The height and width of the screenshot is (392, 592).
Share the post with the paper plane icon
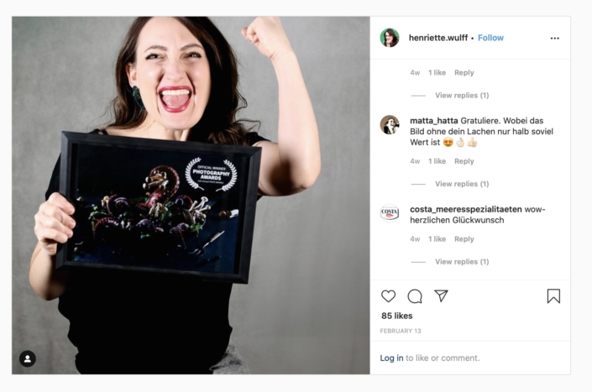[441, 295]
